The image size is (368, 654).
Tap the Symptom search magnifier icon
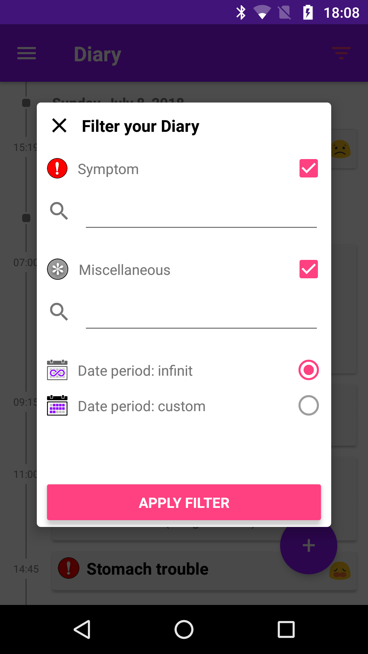(x=59, y=211)
